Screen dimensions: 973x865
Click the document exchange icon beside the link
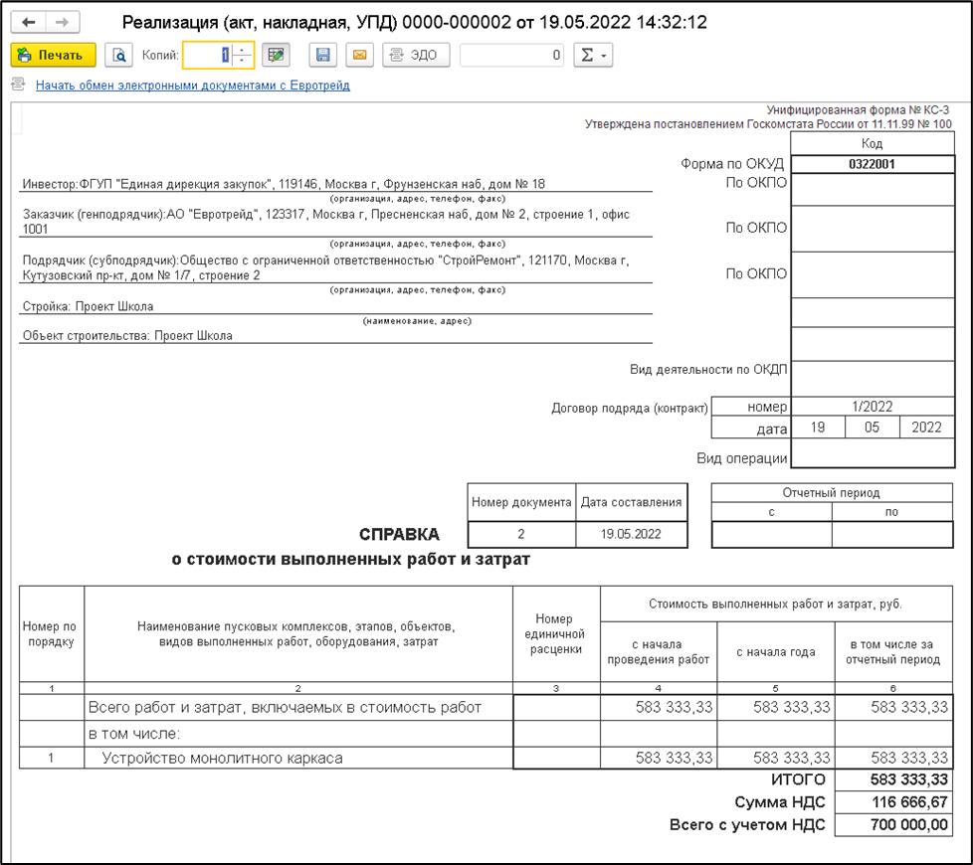click(x=18, y=86)
